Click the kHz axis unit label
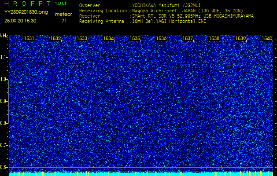This screenshot has height=176, width=277. (x=4, y=36)
